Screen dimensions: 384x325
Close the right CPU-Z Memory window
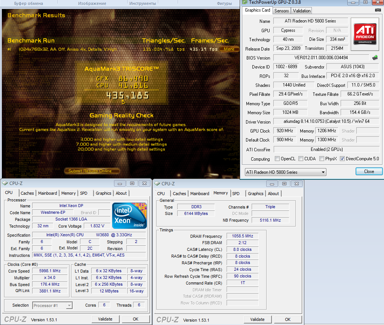pyautogui.click(x=297, y=184)
